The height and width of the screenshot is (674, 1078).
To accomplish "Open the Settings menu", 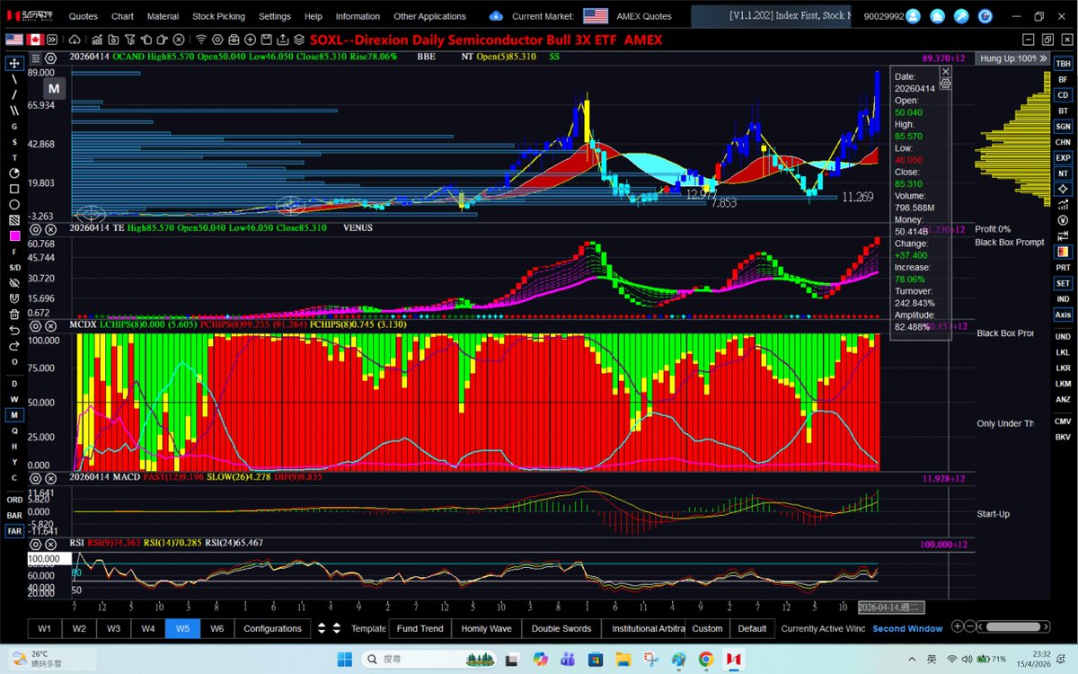I will 274,16.
